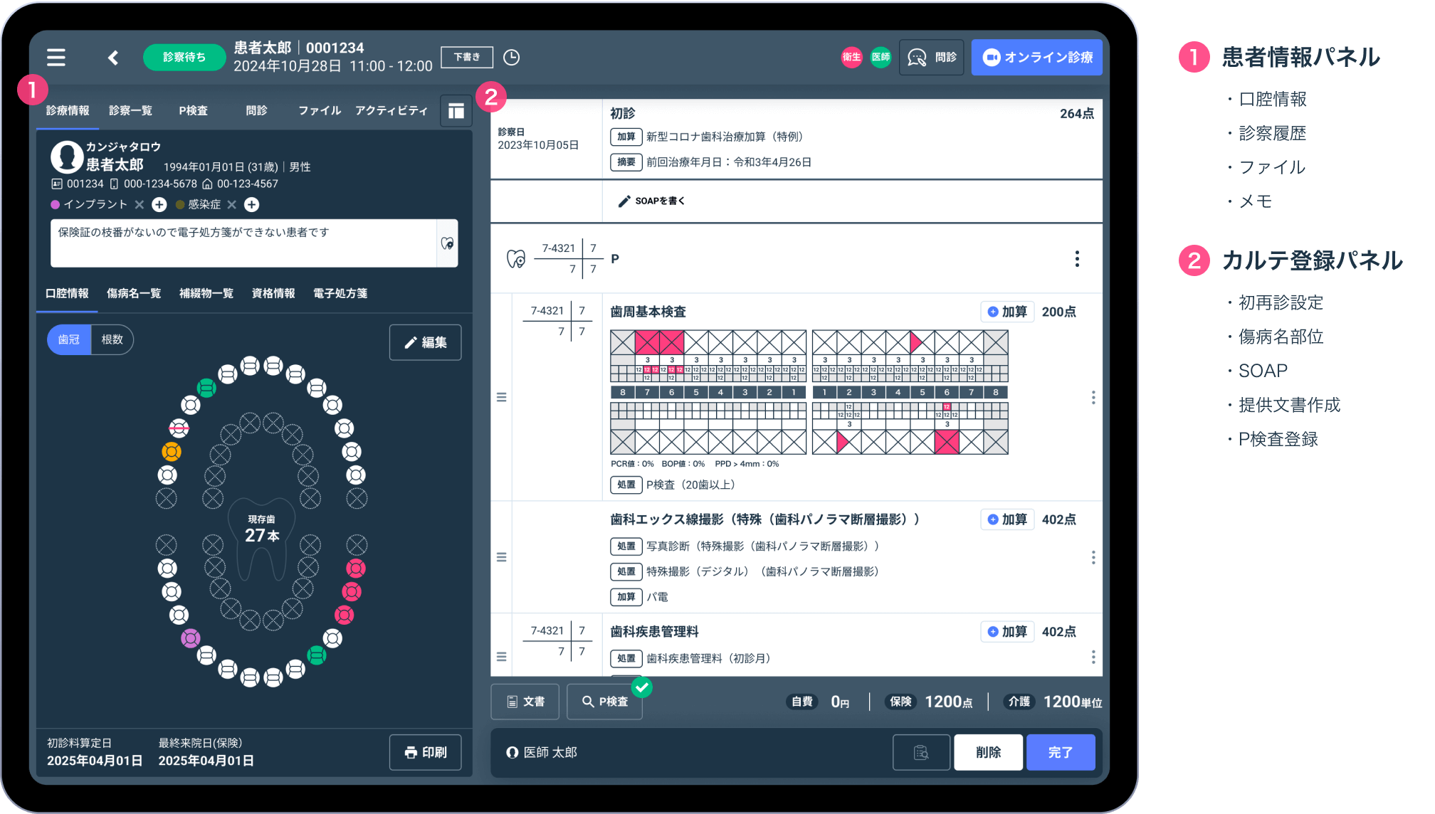Switch the tooth chart to 根数 view

112,339
